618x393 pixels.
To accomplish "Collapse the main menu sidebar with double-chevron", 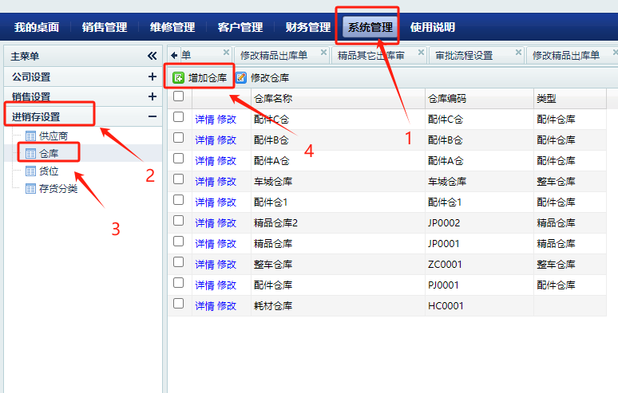I will [x=153, y=56].
